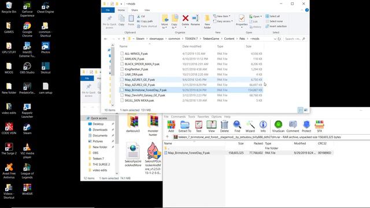
Task: Open the GeForce Experience desktop icon
Action: tap(27, 9)
